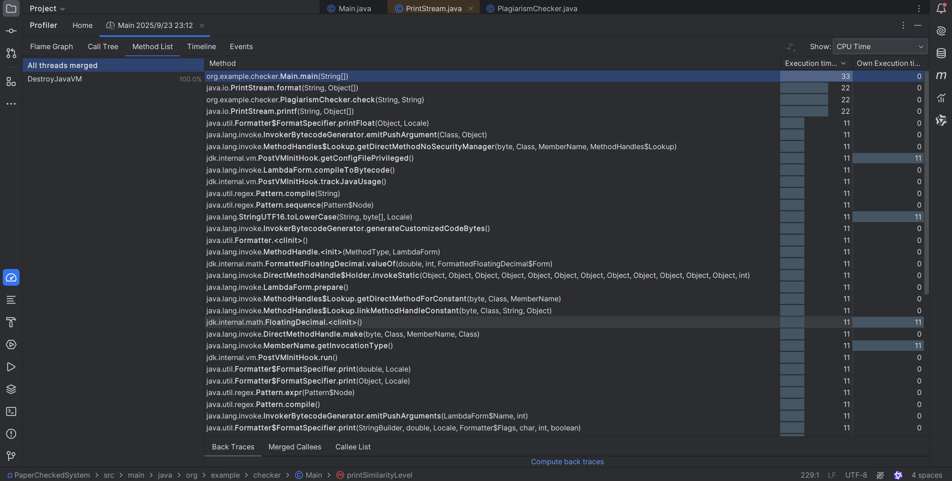The height and width of the screenshot is (481, 952).
Task: Open the Notifications bell icon
Action: click(x=941, y=8)
